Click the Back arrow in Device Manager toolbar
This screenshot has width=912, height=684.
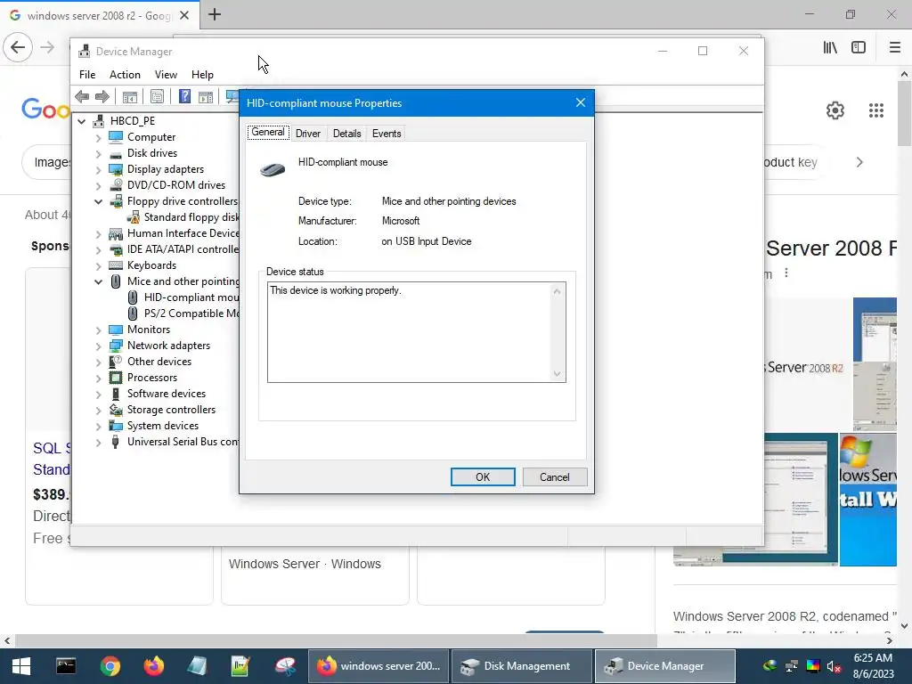pyautogui.click(x=82, y=96)
